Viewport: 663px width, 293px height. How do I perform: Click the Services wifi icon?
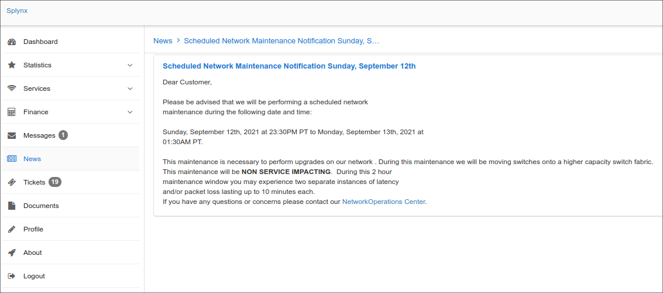click(12, 88)
